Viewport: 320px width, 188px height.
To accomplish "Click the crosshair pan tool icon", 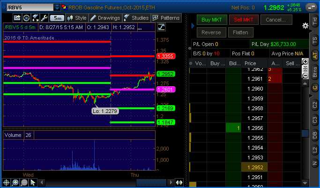I will [x=7, y=182].
